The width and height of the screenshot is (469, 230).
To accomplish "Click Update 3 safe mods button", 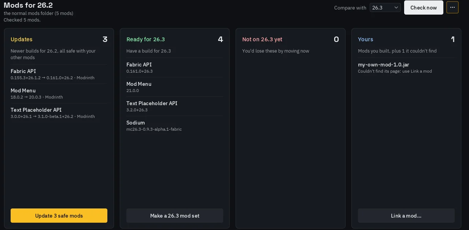I will (x=59, y=215).
